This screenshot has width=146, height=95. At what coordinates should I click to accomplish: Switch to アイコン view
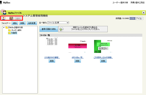[139, 18]
